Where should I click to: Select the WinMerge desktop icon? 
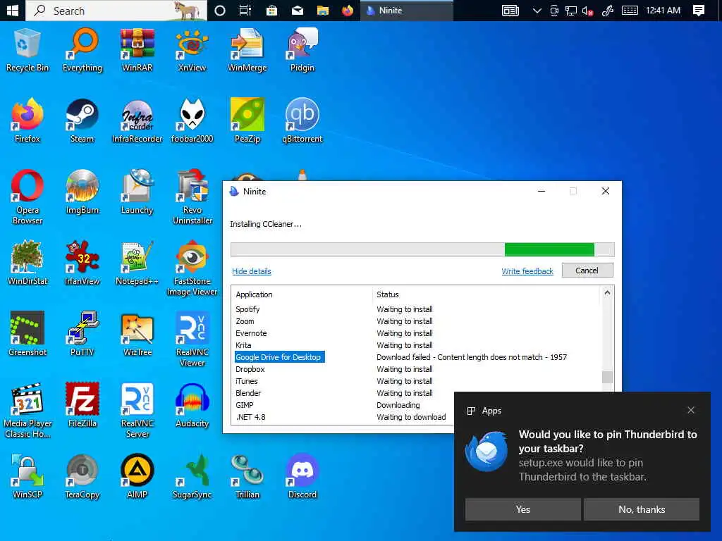(247, 51)
